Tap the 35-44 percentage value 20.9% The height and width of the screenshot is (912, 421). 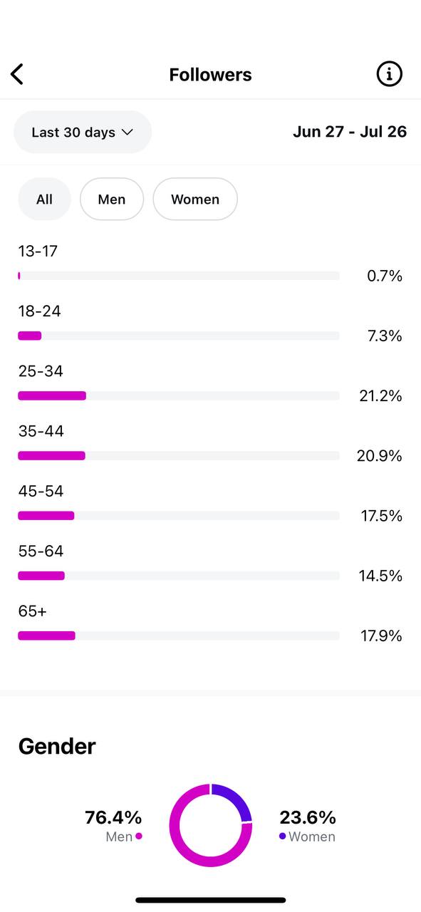tap(380, 455)
